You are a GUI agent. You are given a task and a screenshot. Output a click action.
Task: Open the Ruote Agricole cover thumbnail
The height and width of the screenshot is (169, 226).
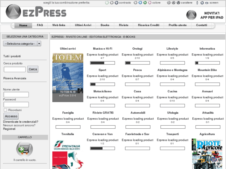pyautogui.click(x=207, y=153)
